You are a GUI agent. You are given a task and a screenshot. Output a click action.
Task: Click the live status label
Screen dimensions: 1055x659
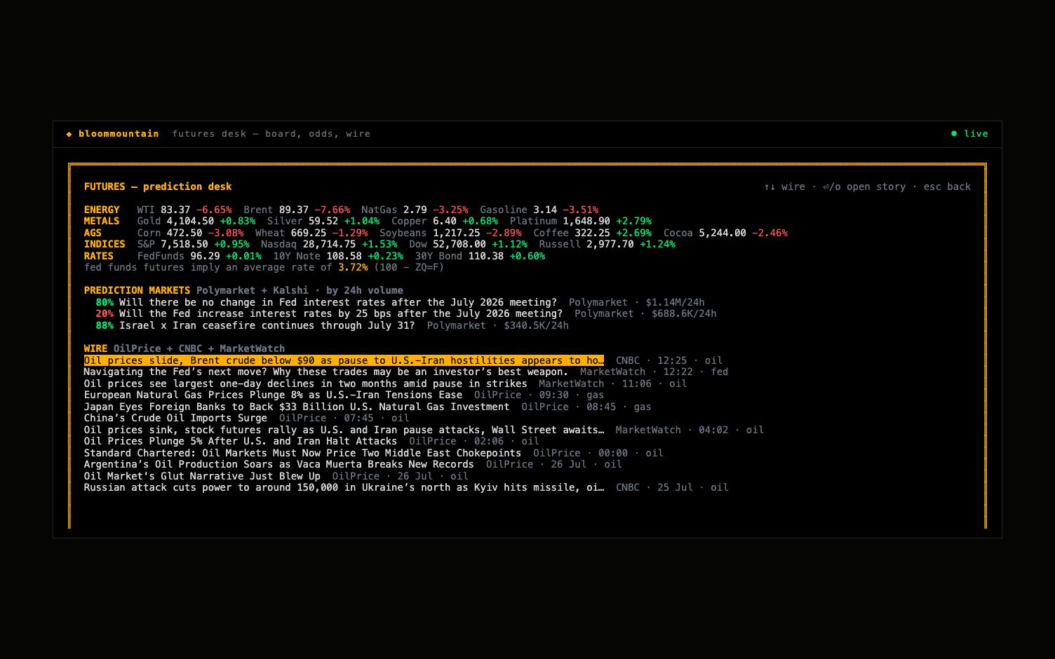[x=976, y=134]
